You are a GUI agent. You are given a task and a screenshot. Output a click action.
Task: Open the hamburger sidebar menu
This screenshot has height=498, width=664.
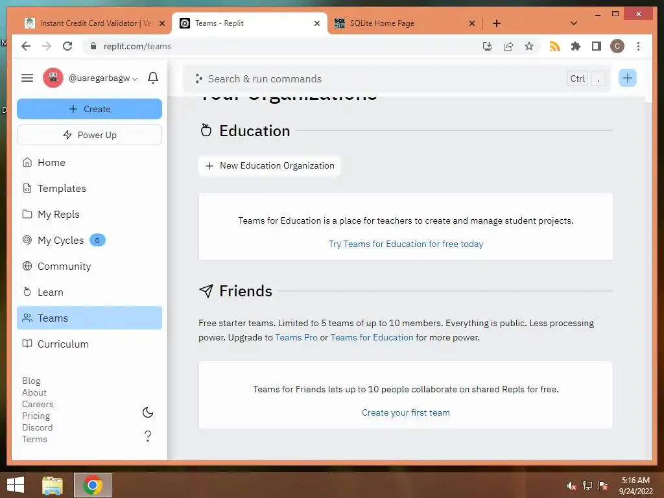(27, 78)
